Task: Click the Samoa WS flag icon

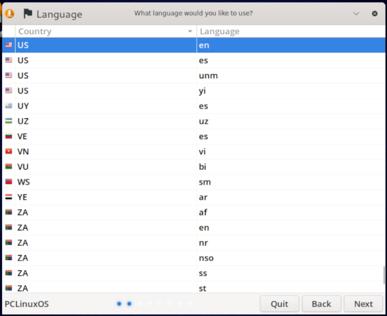Action: [9, 182]
